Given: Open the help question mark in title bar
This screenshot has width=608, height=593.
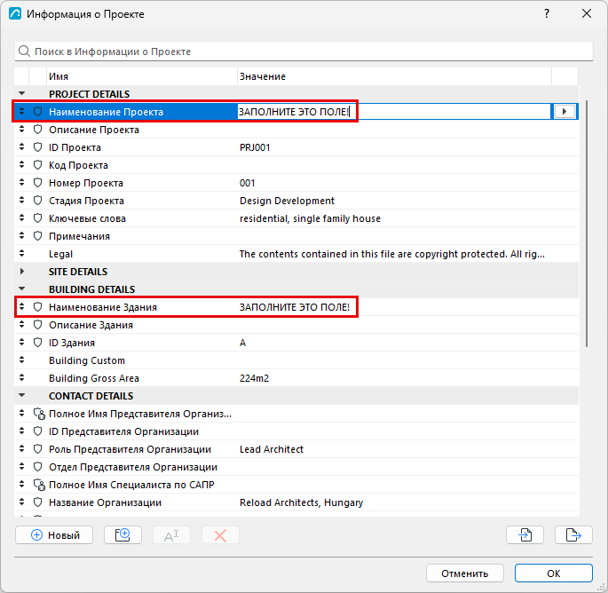Looking at the screenshot, I should 547,13.
